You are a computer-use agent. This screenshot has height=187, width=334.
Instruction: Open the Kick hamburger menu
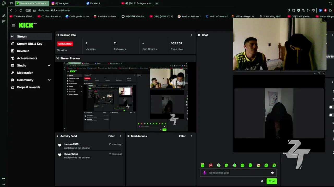pos(13,25)
